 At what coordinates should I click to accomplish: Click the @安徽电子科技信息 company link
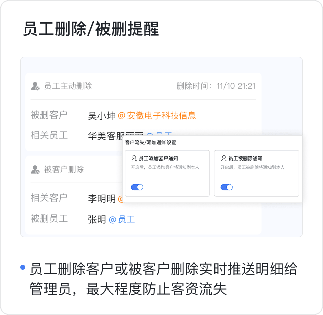(156, 116)
